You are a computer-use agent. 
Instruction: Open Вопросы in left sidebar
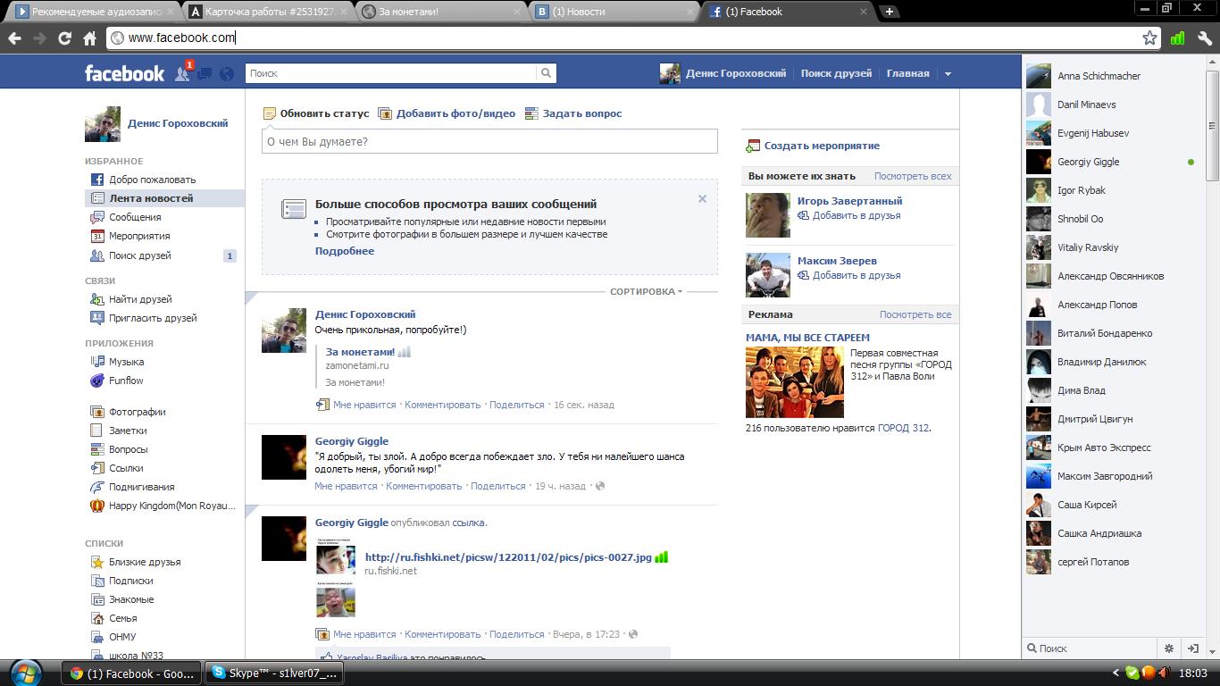(x=119, y=449)
